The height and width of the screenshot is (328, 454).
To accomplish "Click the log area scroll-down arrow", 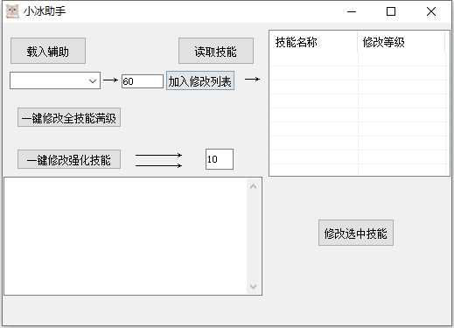I will [254, 287].
